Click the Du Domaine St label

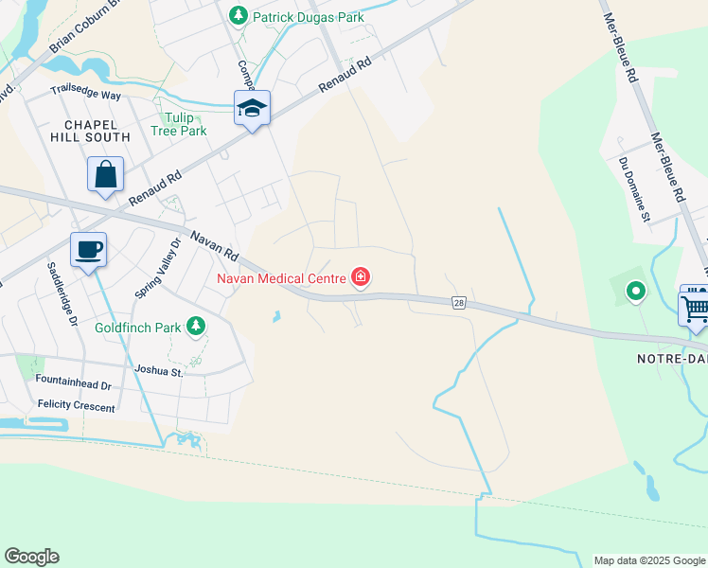634,189
